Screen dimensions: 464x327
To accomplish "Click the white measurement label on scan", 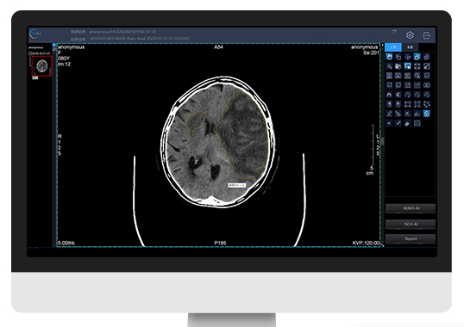I will point(236,185).
